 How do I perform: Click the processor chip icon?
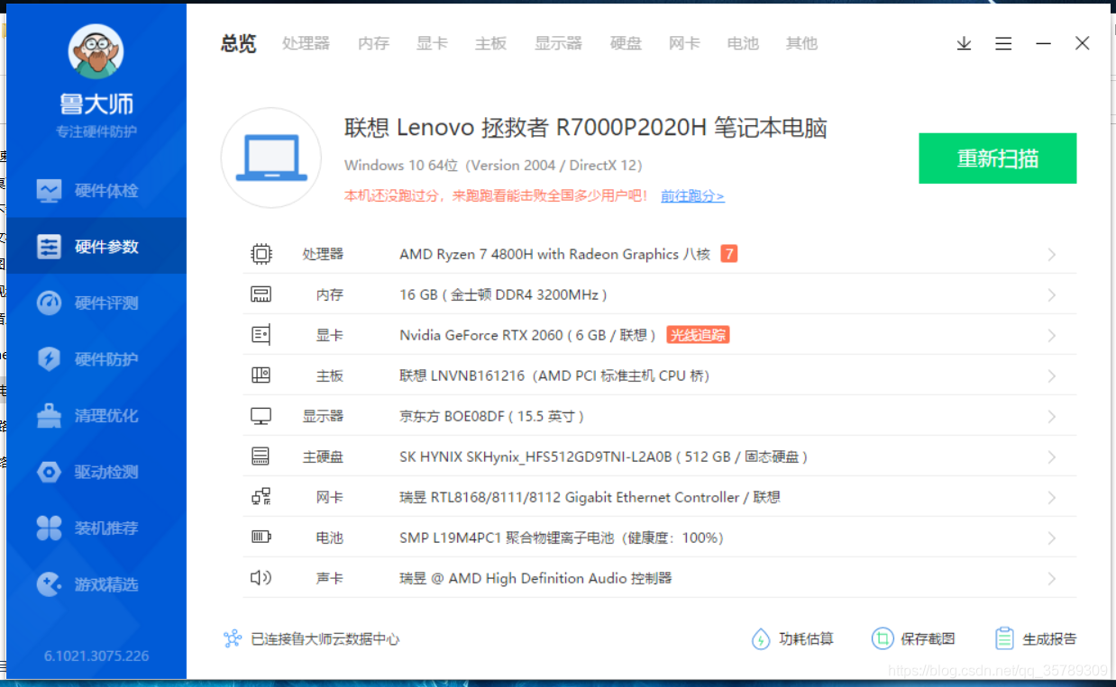click(261, 254)
